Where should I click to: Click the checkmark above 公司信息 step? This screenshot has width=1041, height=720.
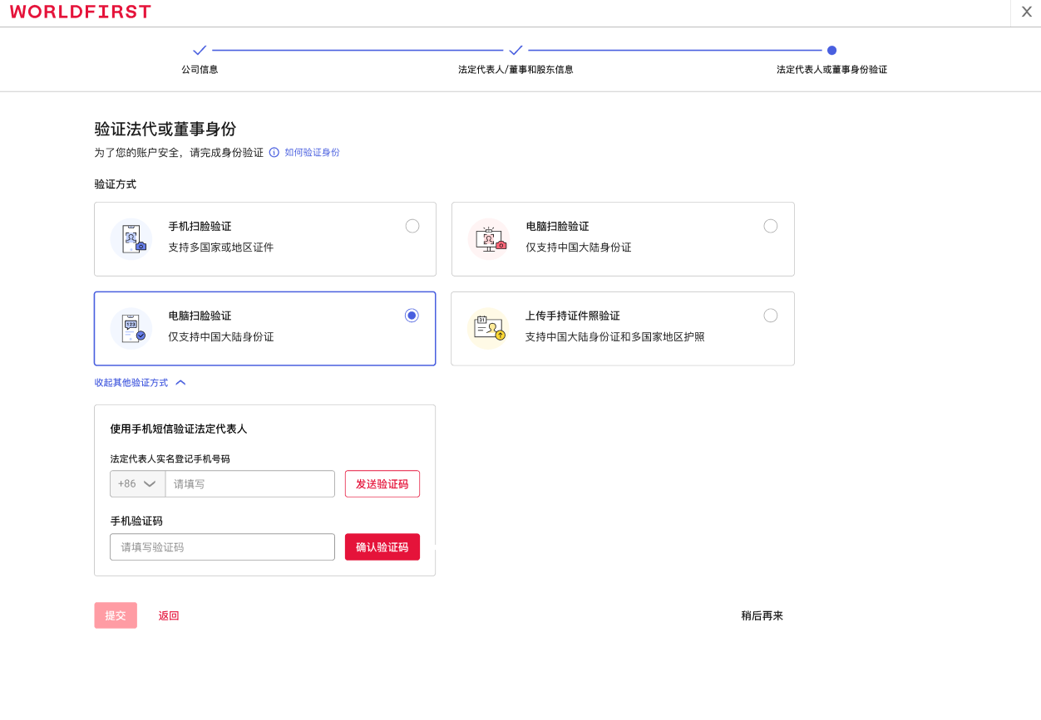199,50
